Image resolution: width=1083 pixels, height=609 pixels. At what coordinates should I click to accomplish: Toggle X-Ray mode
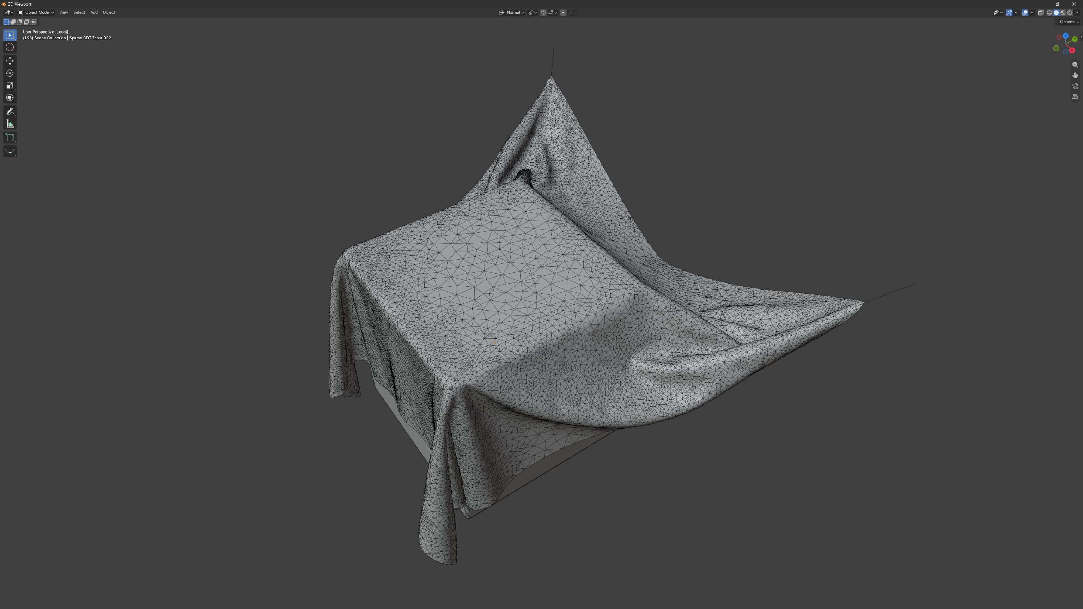(x=1041, y=13)
